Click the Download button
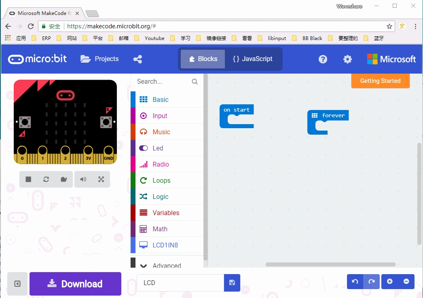423x298 pixels. click(75, 283)
